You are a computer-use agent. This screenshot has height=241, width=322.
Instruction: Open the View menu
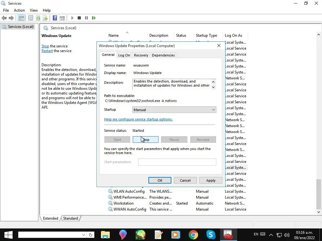(34, 10)
